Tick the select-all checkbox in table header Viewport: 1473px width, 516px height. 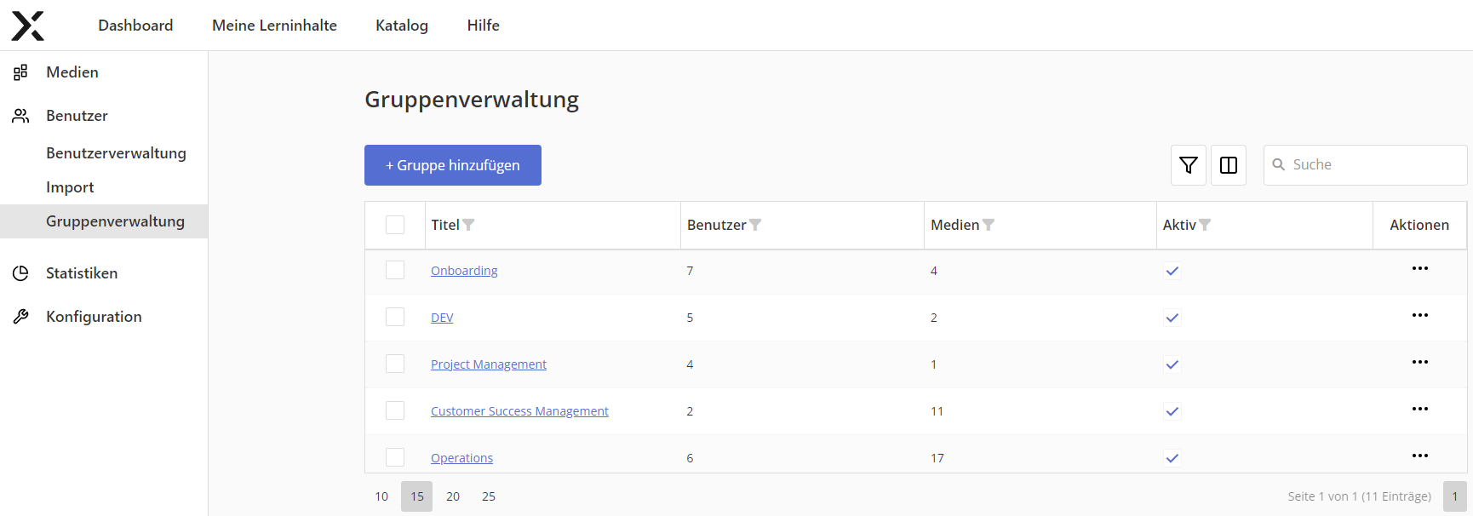pos(395,225)
